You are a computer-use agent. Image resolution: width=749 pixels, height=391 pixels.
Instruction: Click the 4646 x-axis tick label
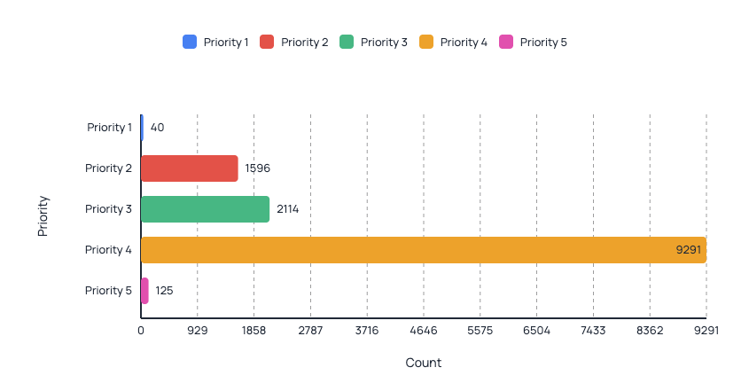pyautogui.click(x=423, y=331)
